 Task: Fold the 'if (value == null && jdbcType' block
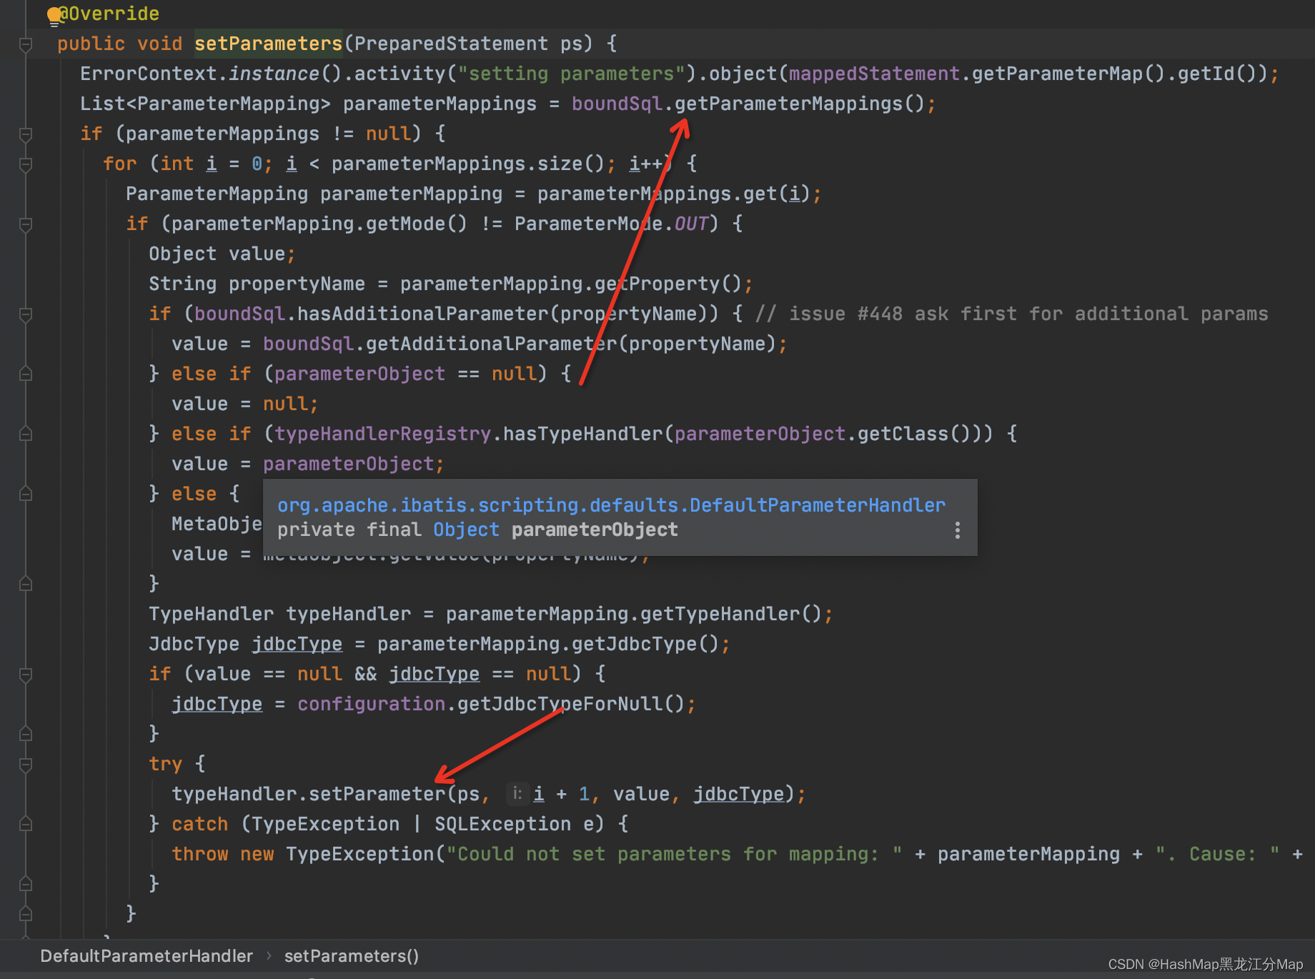[26, 675]
